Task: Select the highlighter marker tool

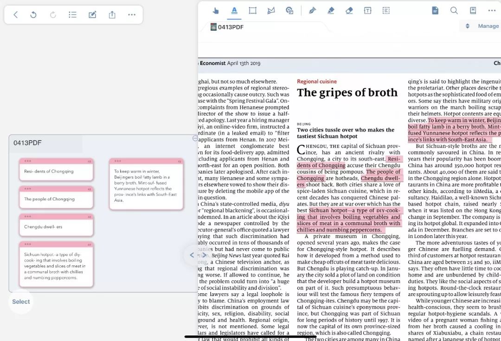Action: point(331,11)
